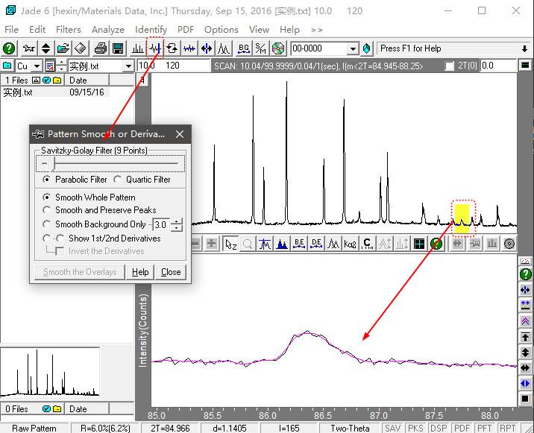Click the Close button in the smooth dialog
Viewport: 534px width, 433px height.
171,272
